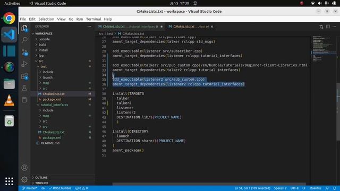Change end of line sequence LF
340x191 pixels.
coord(304,188)
